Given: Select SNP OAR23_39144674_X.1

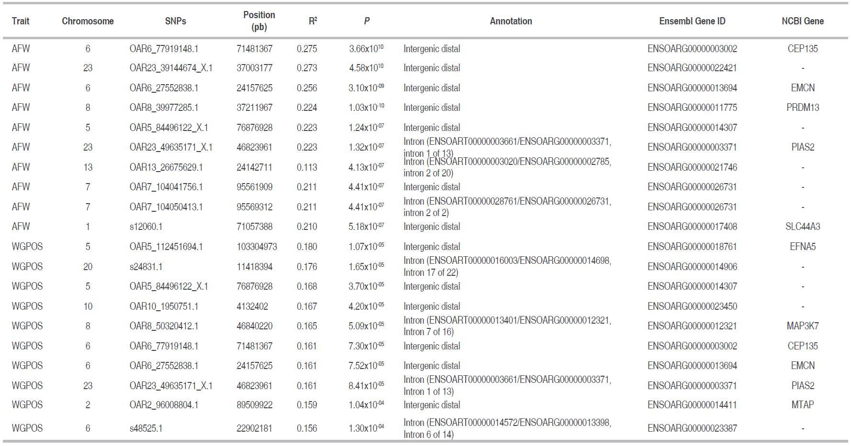Looking at the screenshot, I should tap(171, 68).
